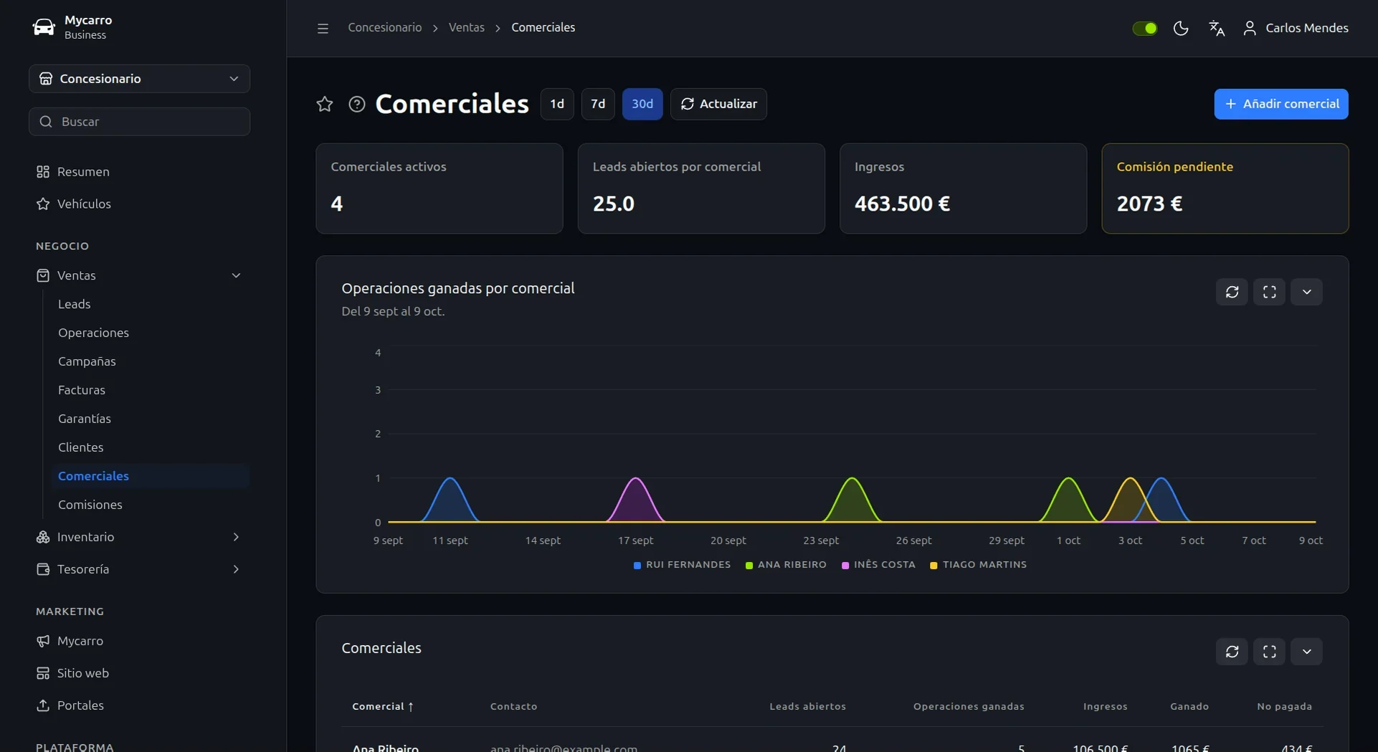The width and height of the screenshot is (1378, 752).
Task: Go to Leads under Ventas
Action: pyautogui.click(x=150, y=304)
